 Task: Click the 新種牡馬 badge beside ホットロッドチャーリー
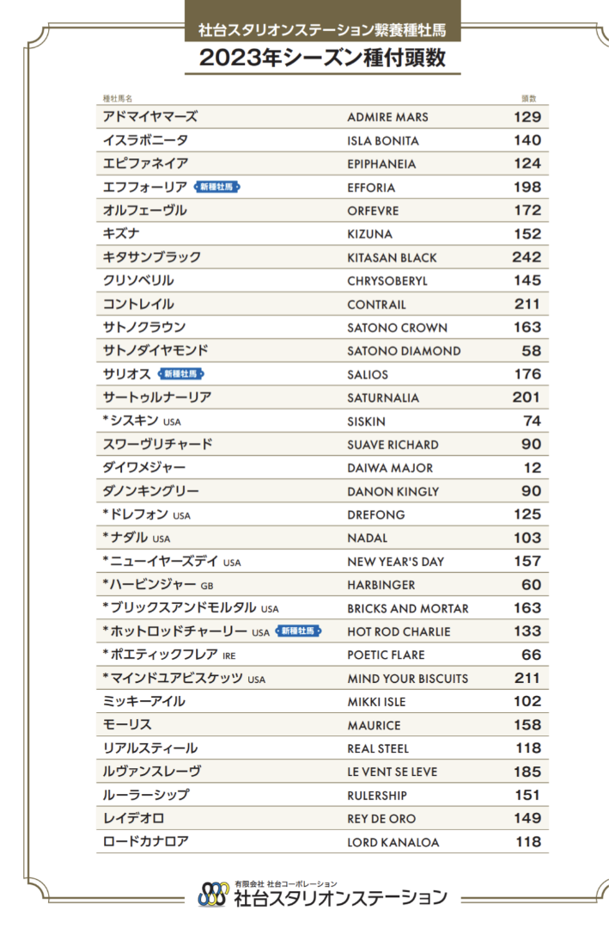[x=298, y=631]
